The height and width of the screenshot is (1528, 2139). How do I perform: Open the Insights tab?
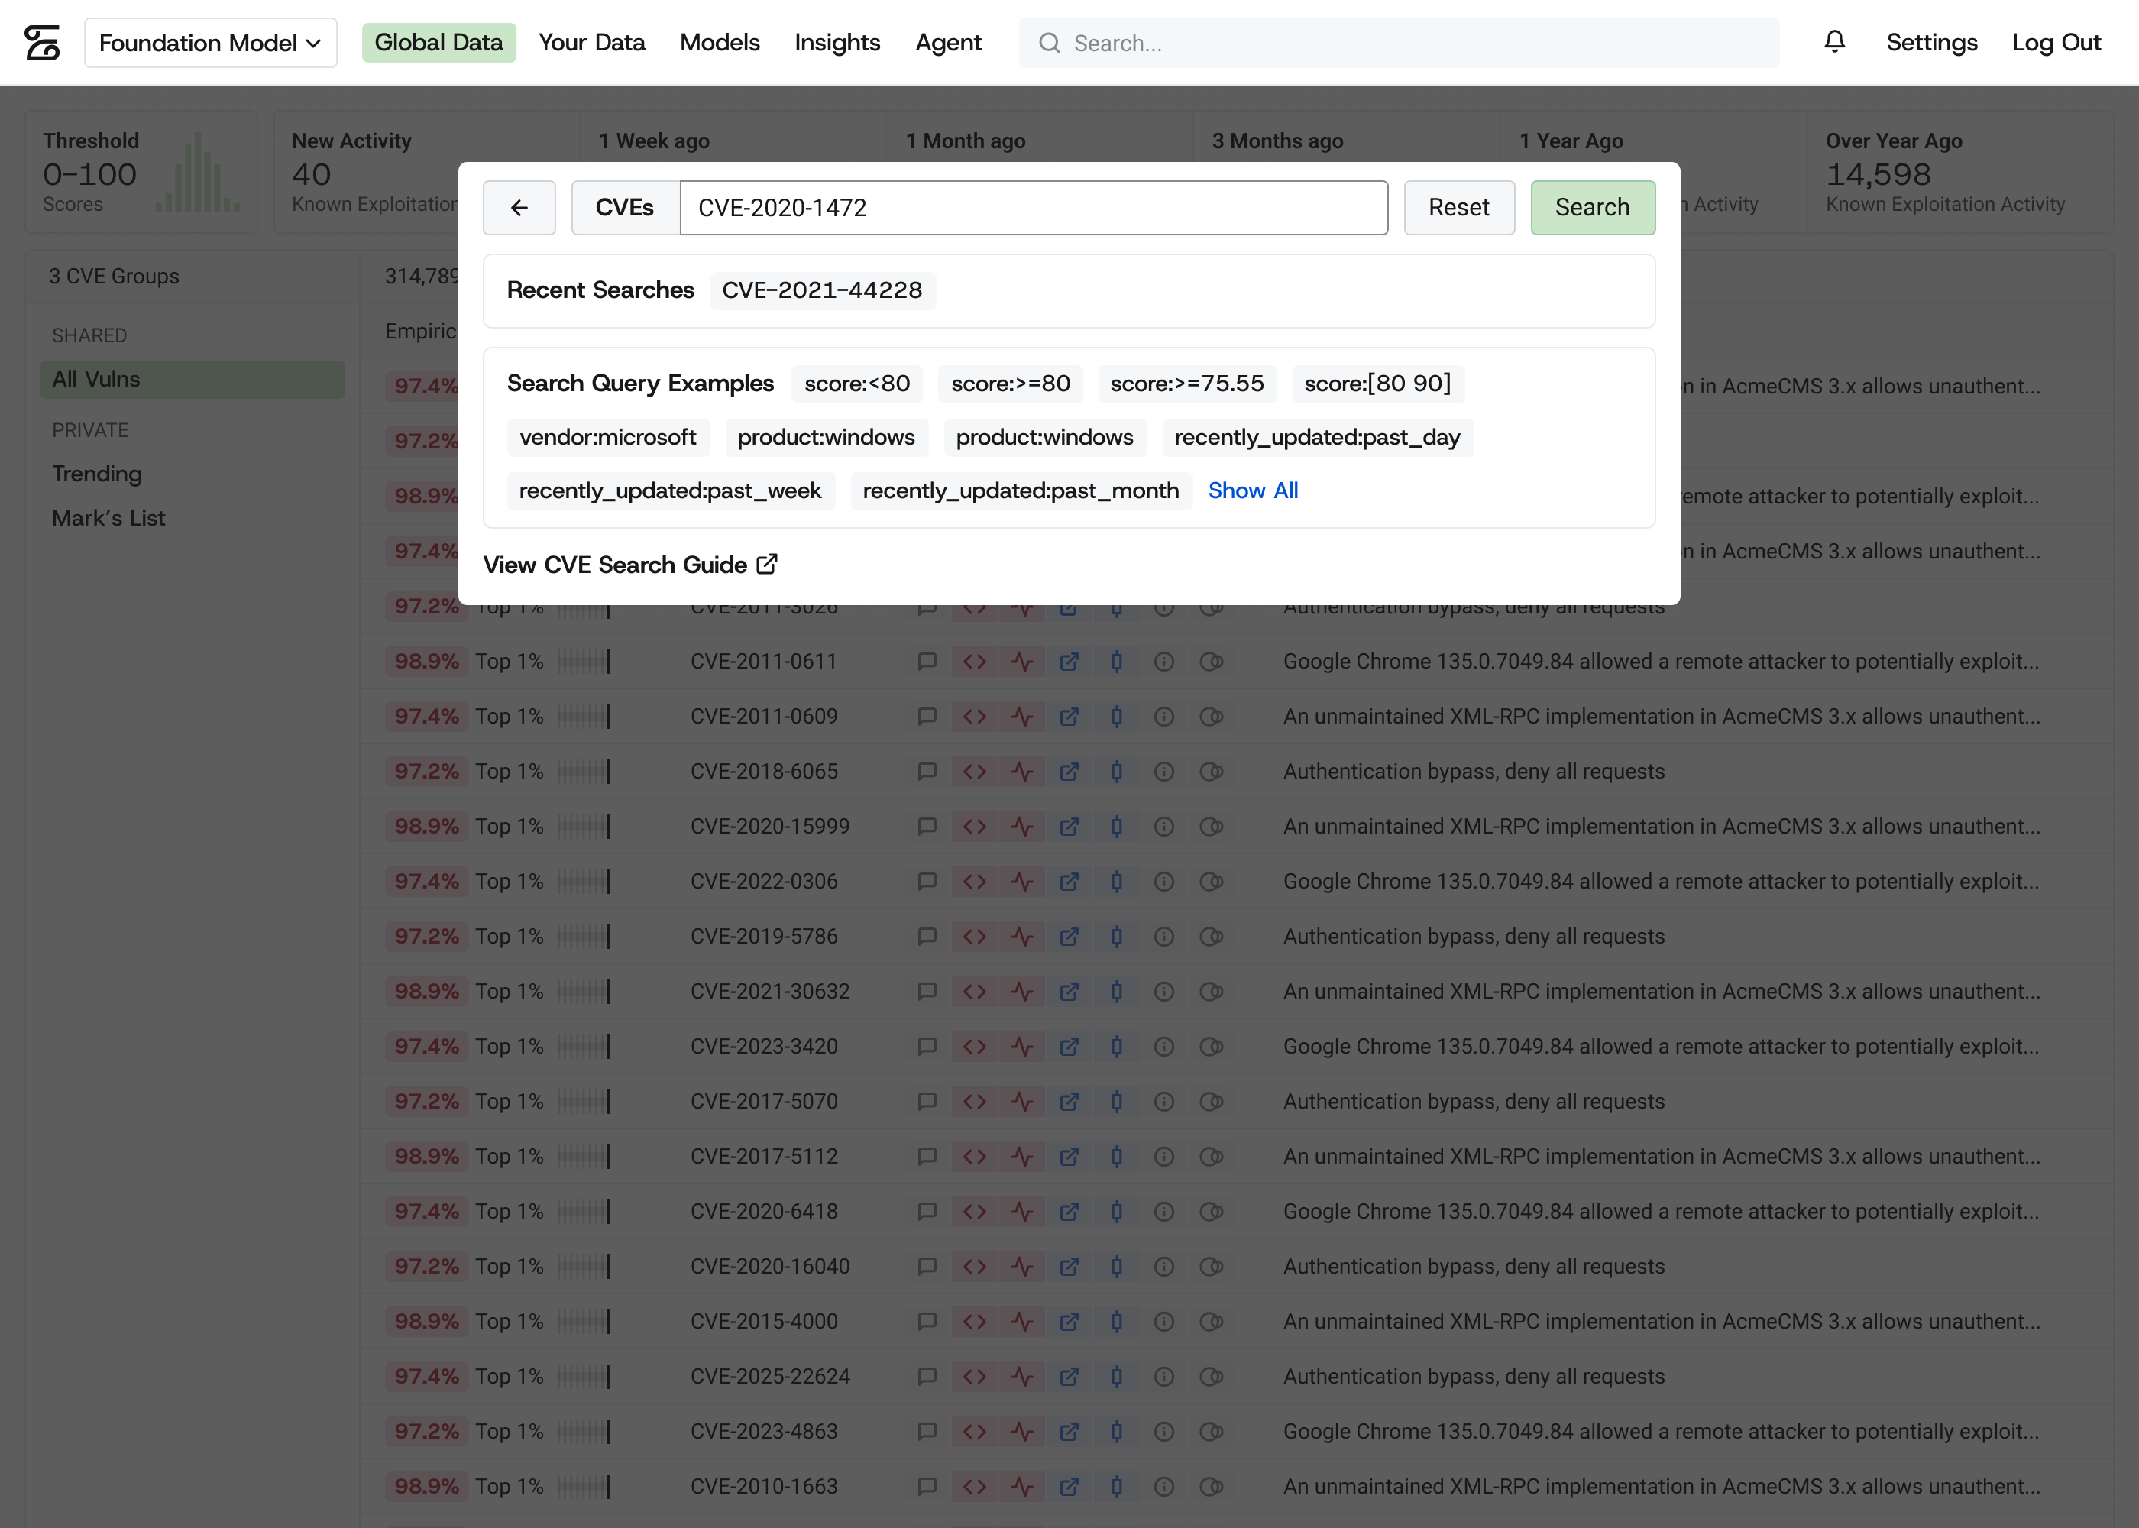tap(837, 42)
